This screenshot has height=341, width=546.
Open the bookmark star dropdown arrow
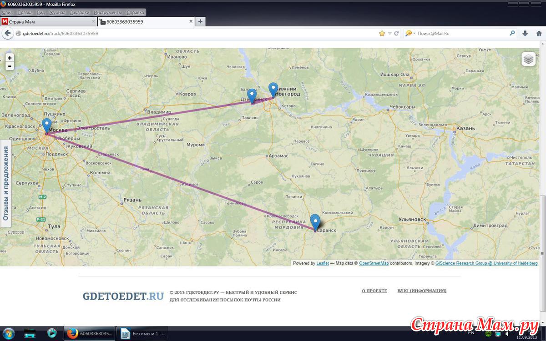coord(389,33)
